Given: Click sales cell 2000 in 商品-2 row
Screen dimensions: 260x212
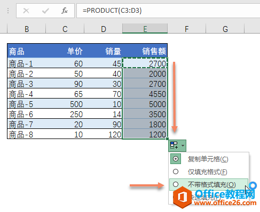Looking at the screenshot, I should pyautogui.click(x=145, y=73).
